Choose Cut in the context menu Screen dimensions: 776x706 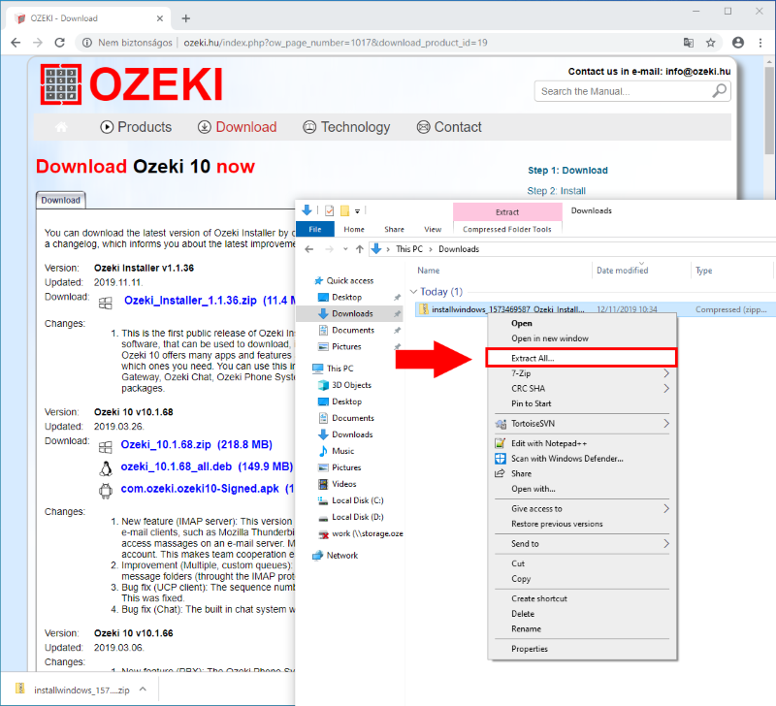tap(582, 563)
